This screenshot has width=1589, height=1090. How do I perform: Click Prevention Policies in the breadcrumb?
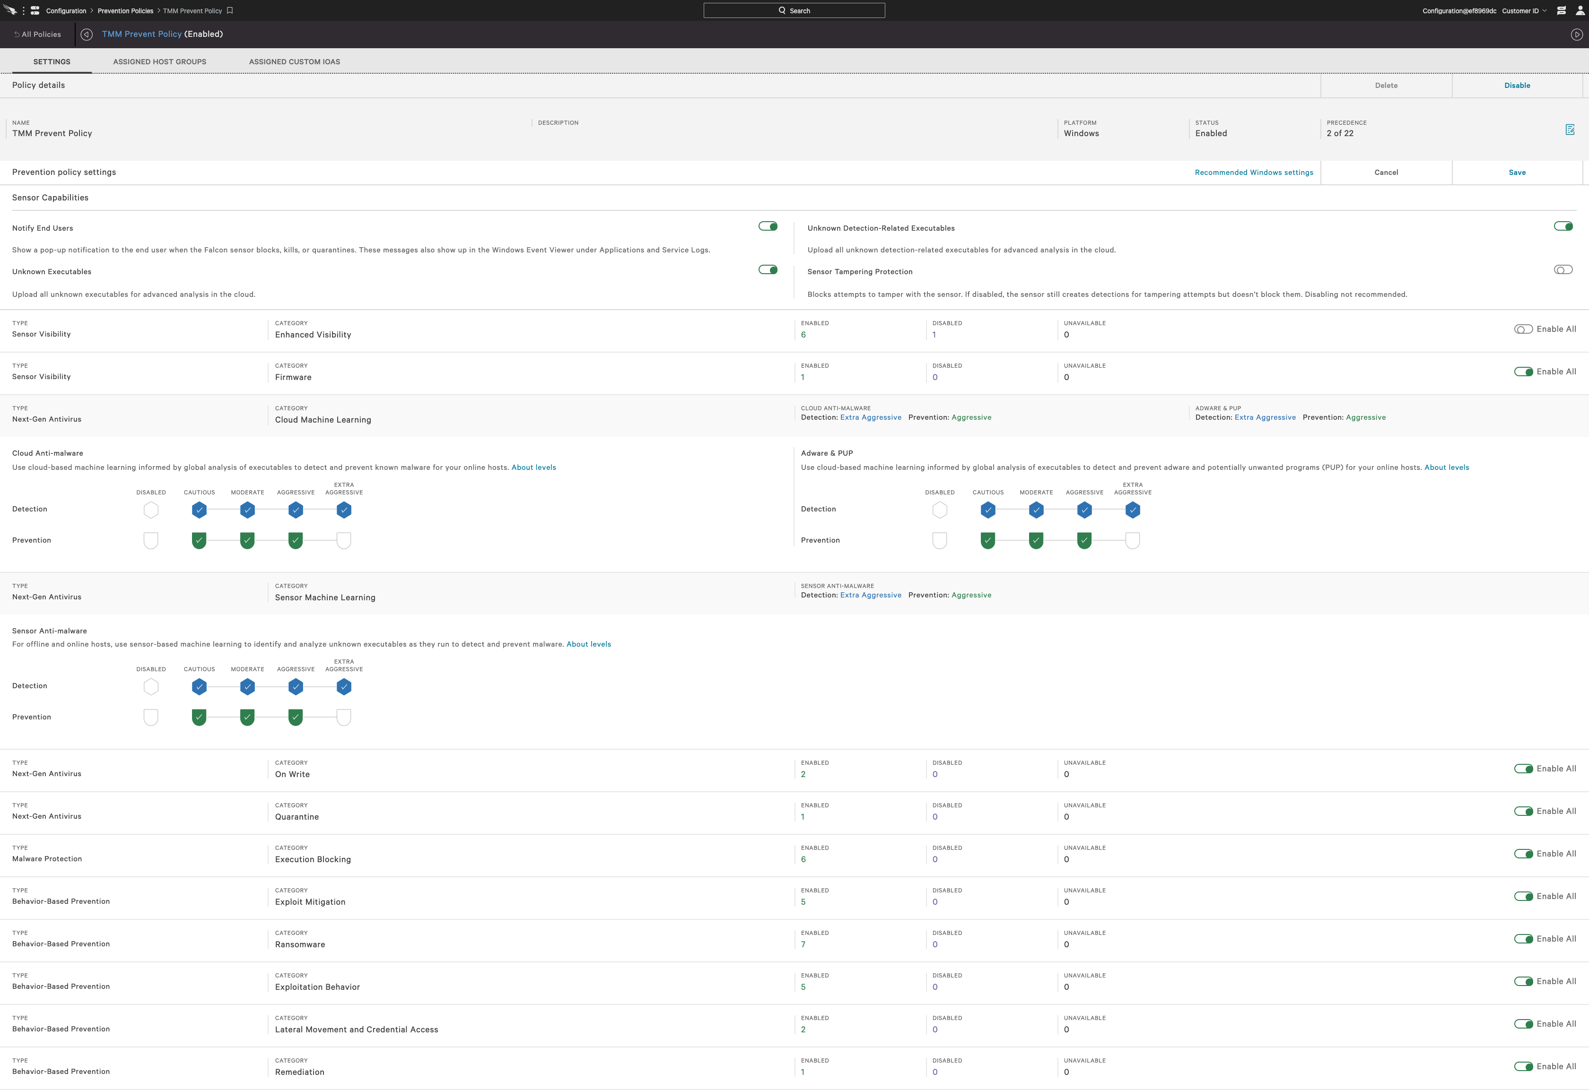[x=125, y=11]
